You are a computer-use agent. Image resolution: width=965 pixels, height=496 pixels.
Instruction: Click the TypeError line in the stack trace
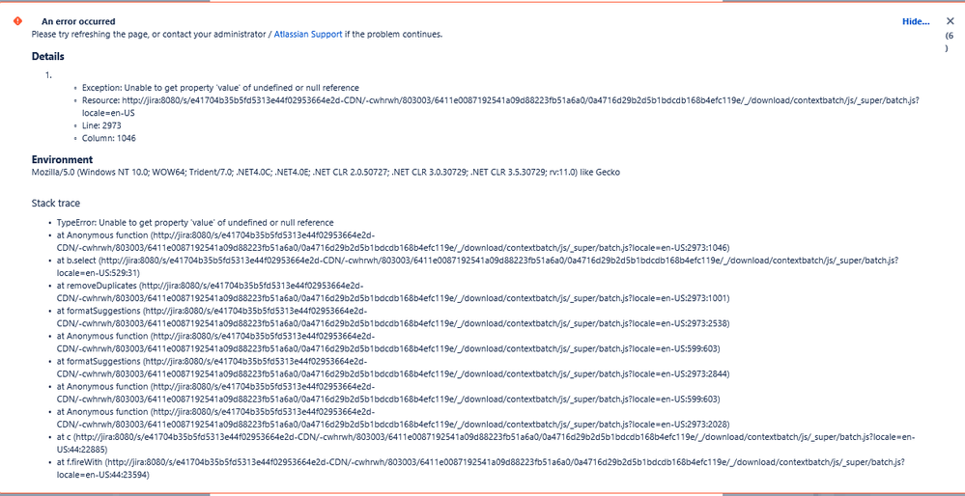pos(195,223)
